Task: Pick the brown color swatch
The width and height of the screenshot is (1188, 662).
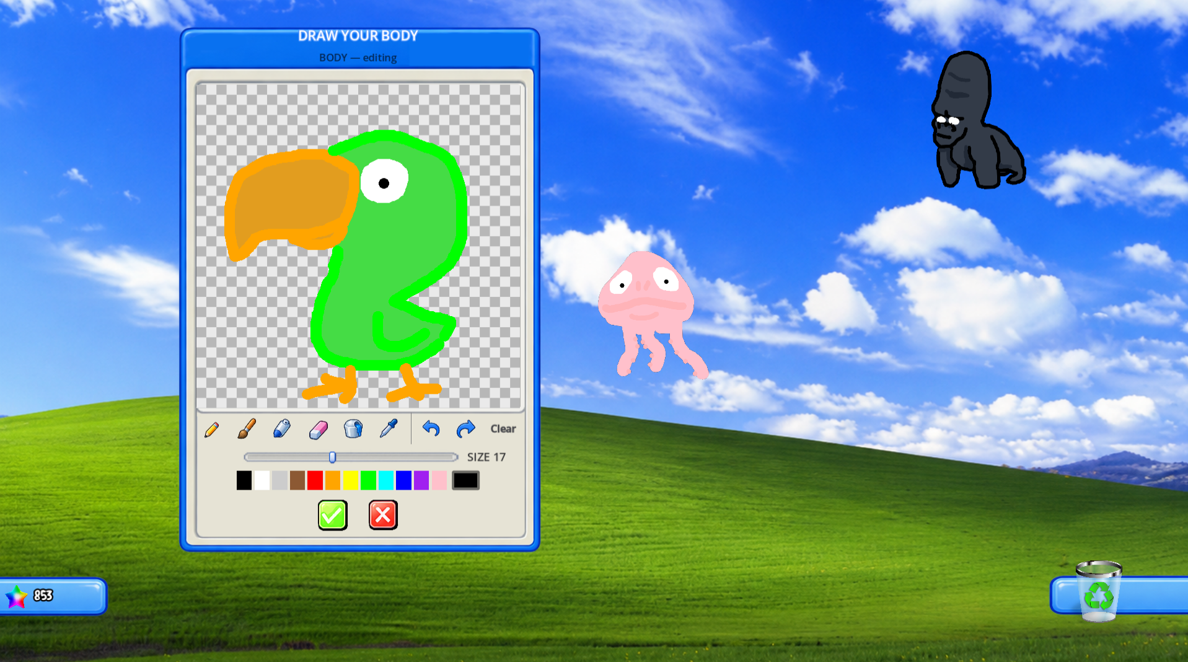Action: point(297,480)
